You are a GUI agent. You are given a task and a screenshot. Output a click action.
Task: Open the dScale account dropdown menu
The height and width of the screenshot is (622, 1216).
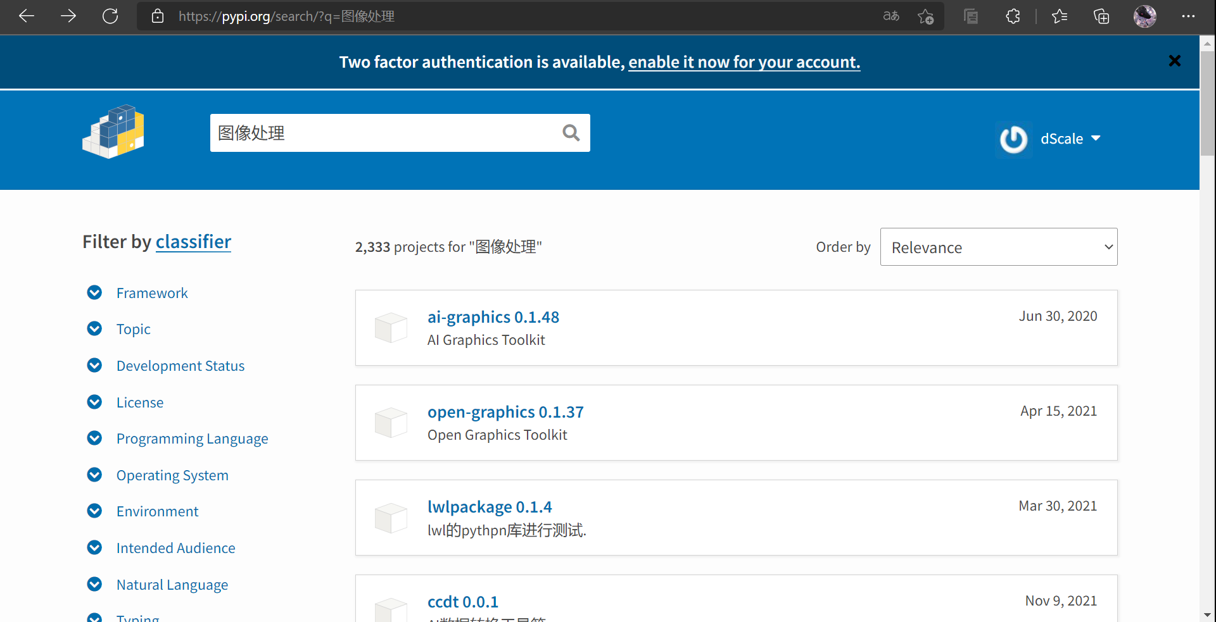1070,139
